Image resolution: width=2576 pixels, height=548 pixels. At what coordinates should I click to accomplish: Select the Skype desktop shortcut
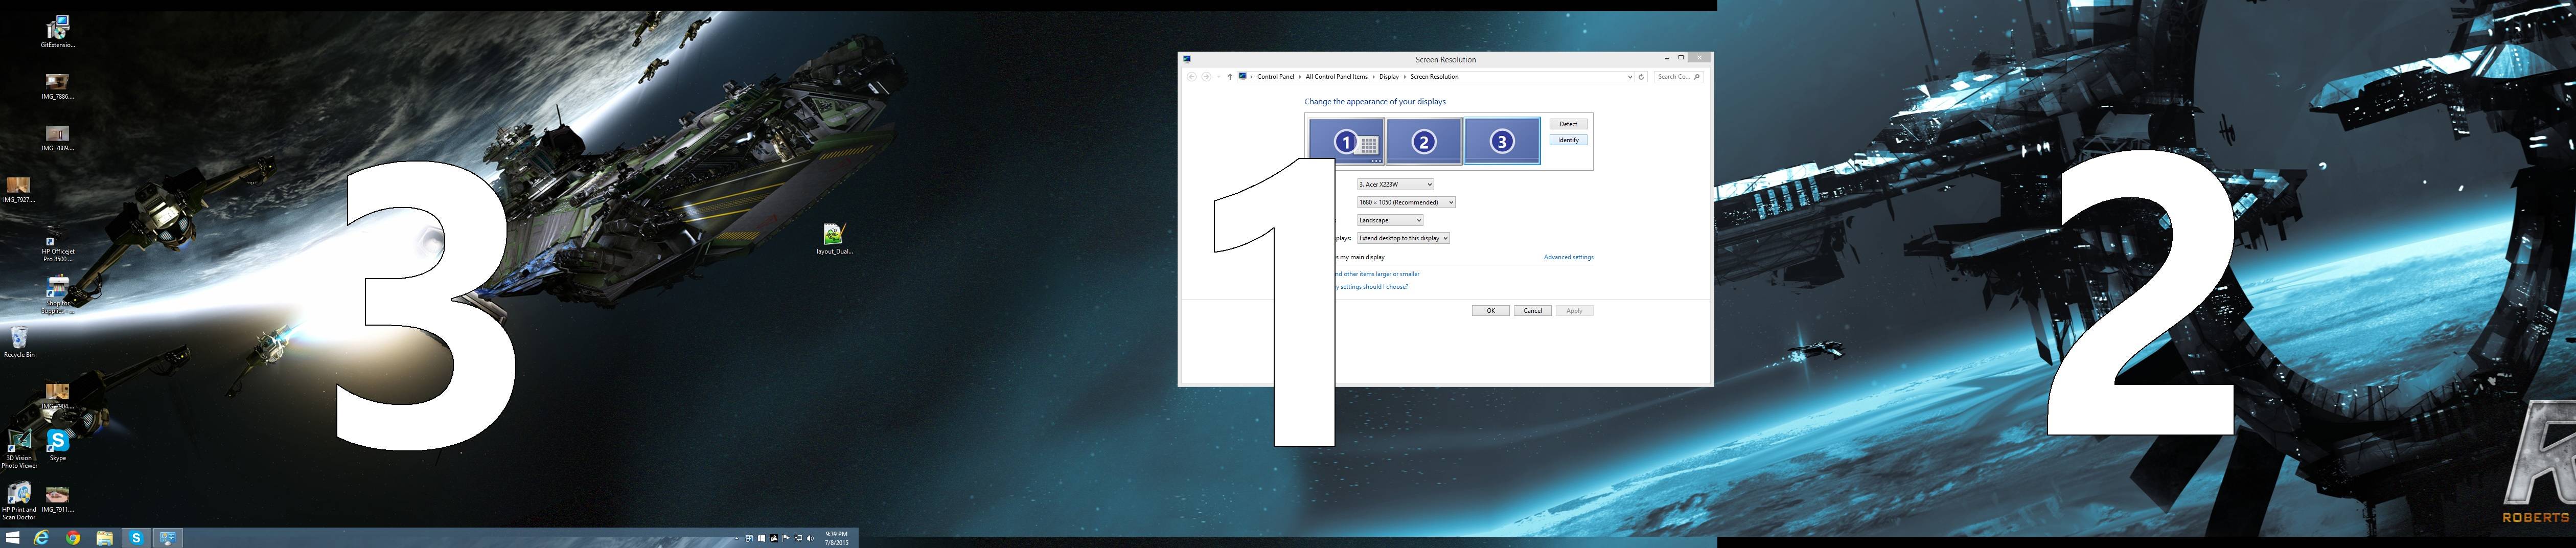[x=58, y=446]
